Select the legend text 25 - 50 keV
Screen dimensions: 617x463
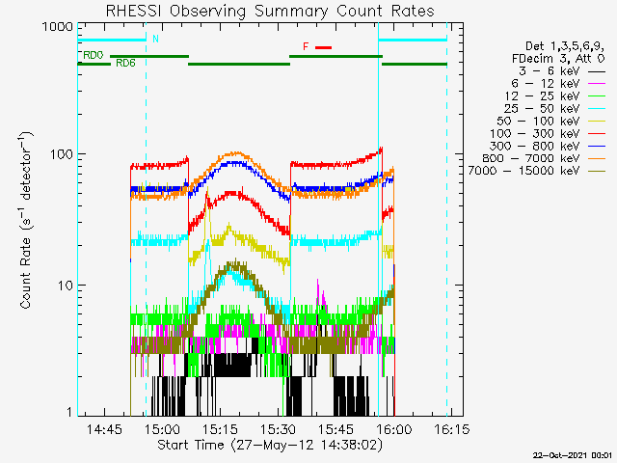click(542, 109)
